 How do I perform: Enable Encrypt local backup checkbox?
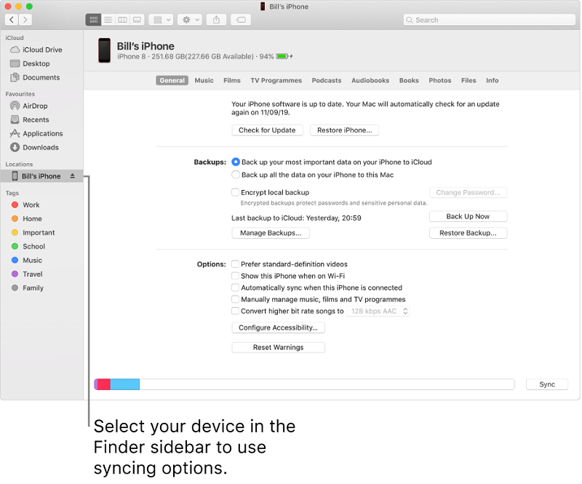click(x=235, y=192)
